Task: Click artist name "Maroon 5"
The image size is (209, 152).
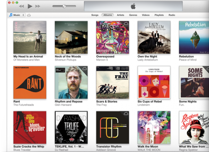Action: click(x=102, y=60)
